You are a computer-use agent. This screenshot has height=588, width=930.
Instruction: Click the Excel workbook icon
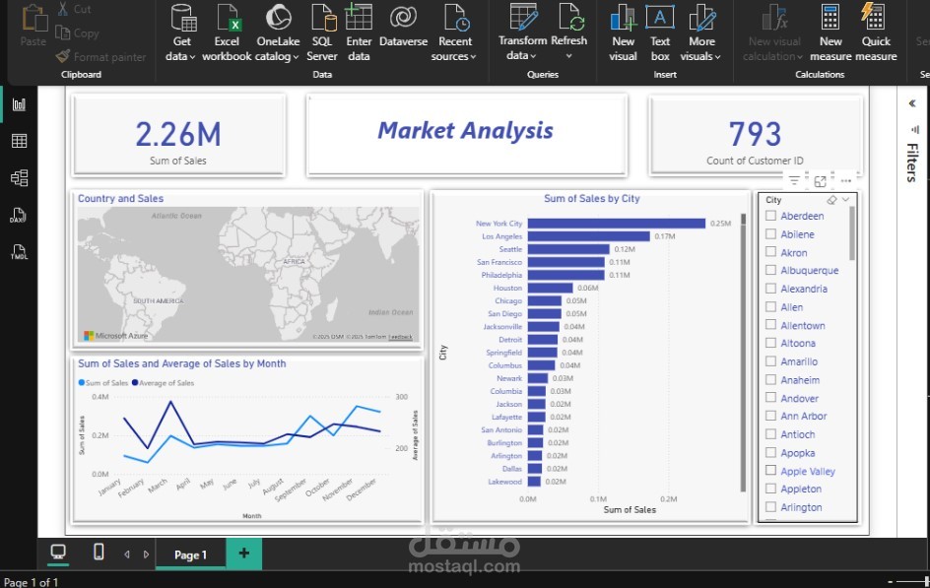[x=227, y=20]
